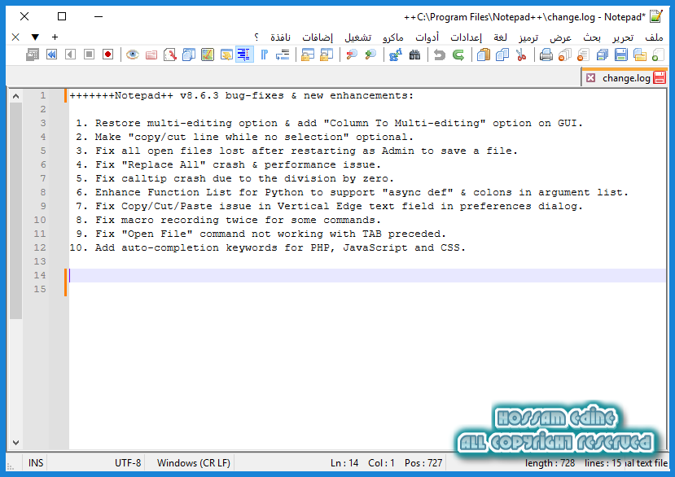This screenshot has width=675, height=477.
Task: Click the plus button in menu bar
Action: (55, 37)
